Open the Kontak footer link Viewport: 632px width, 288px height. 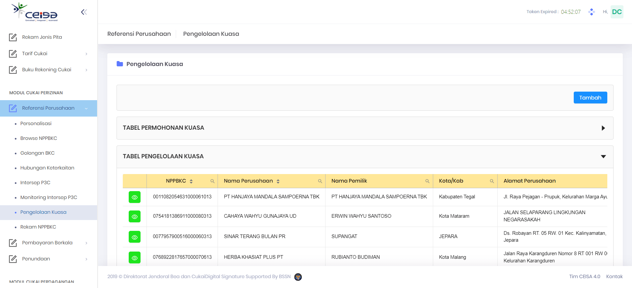tap(615, 277)
